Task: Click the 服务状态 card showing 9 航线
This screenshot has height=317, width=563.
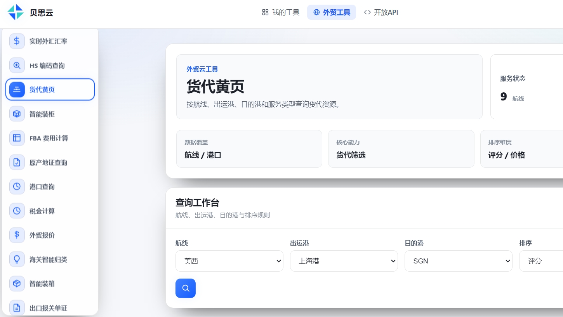Action: [x=527, y=87]
